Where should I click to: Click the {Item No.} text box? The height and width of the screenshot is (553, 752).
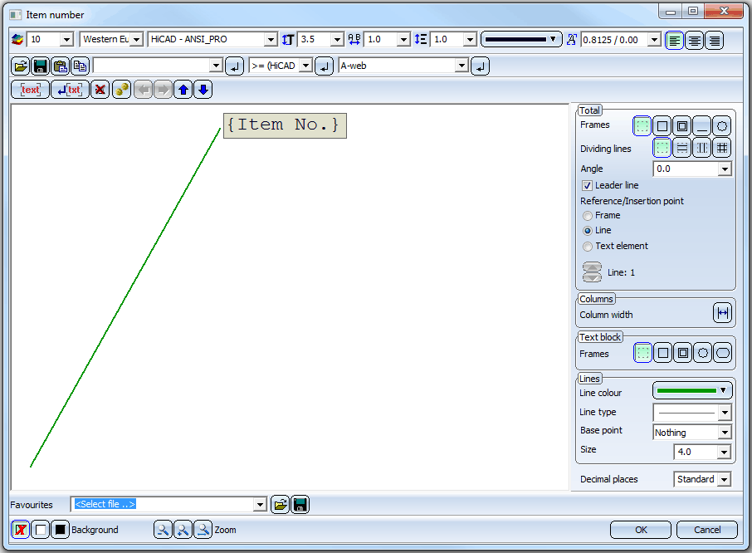point(284,125)
